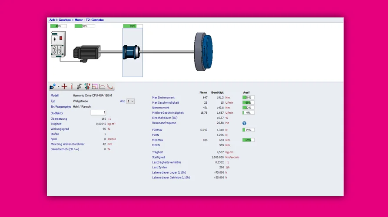This screenshot has height=217, width=388.
Task: Click the Stoßfaktor input field
Action: click(98, 113)
